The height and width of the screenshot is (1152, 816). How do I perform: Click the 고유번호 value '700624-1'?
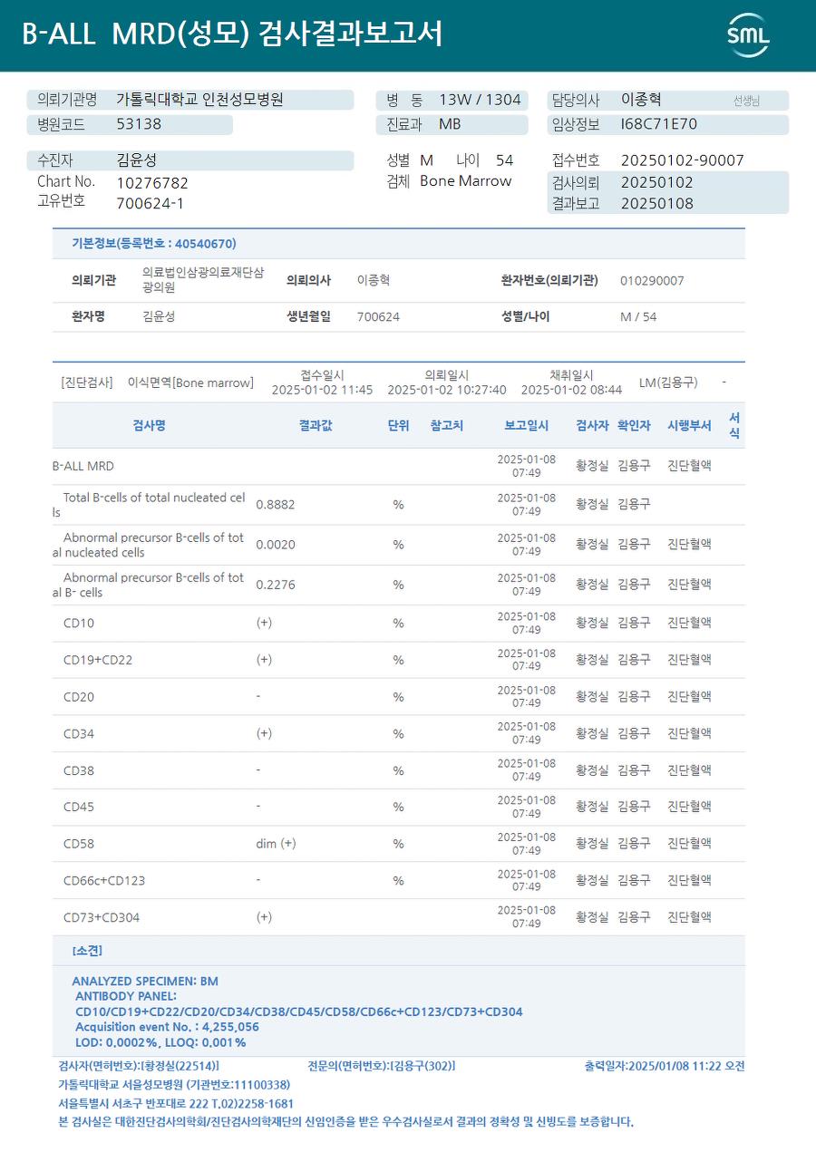151,203
